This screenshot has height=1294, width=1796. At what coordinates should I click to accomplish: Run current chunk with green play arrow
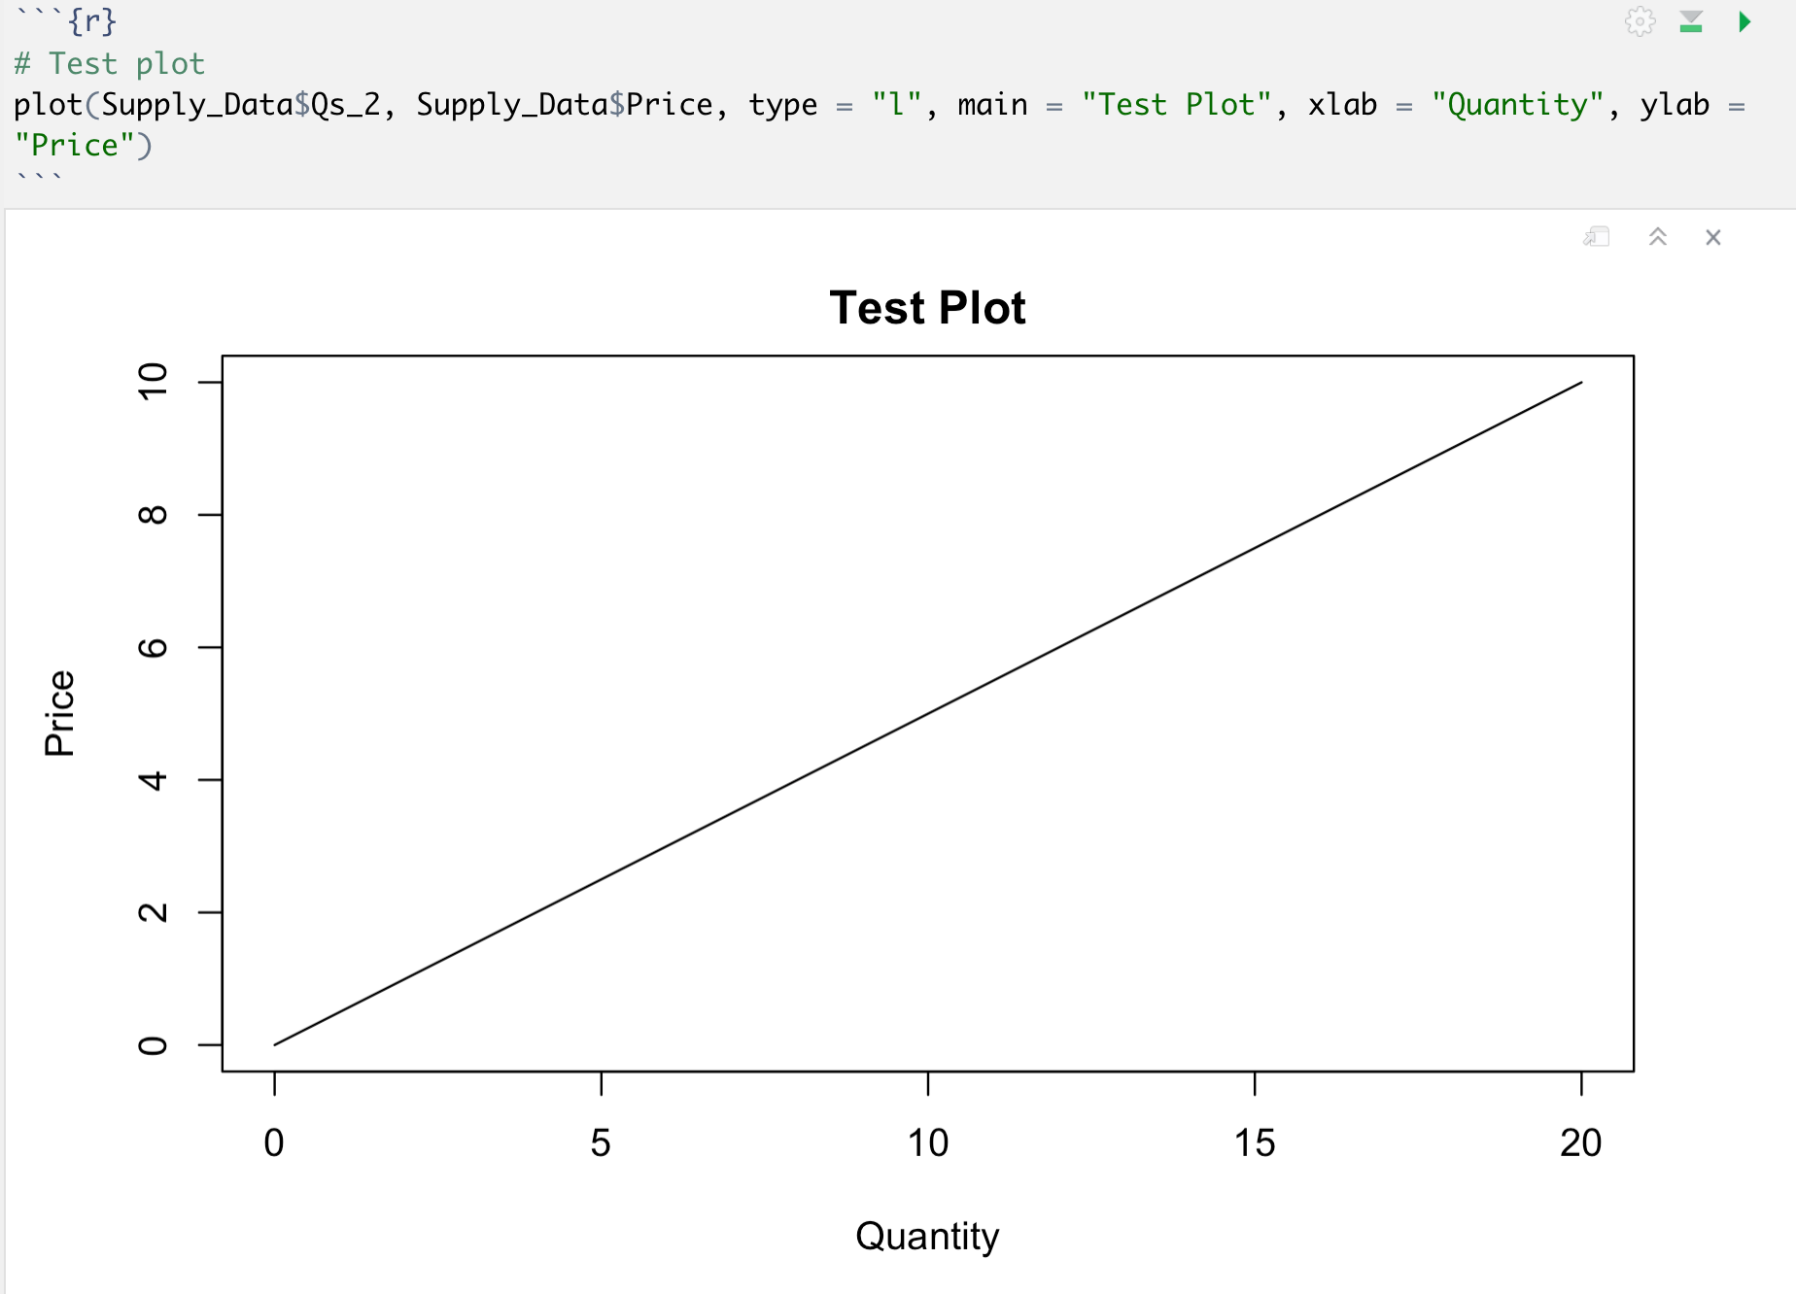1744,21
